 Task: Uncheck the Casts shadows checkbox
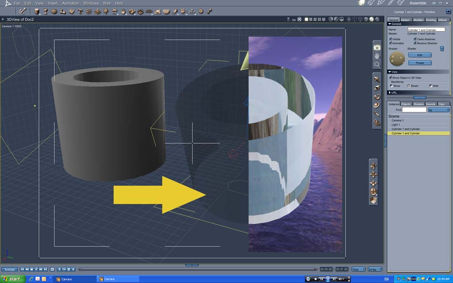[415, 39]
